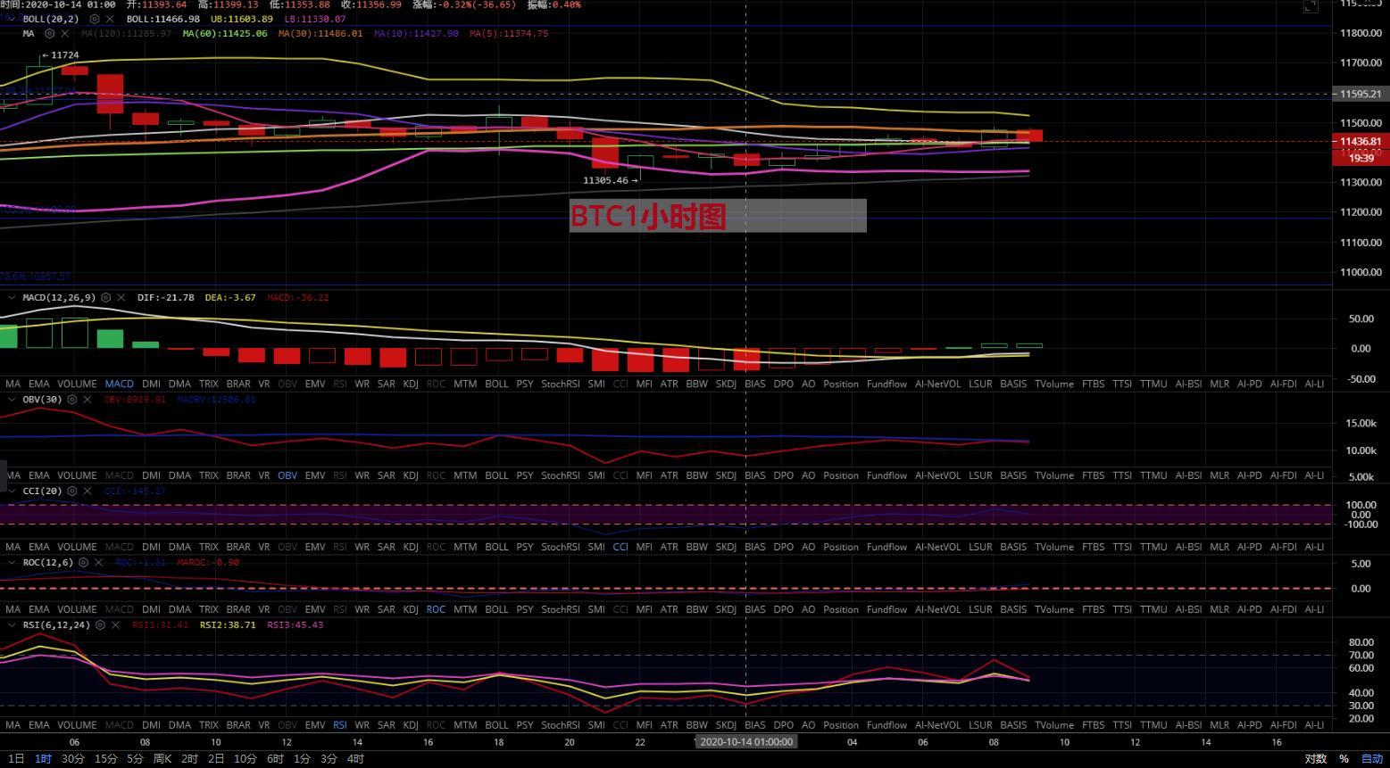
Task: Toggle logarithmic scale (对数)
Action: pyautogui.click(x=1315, y=759)
